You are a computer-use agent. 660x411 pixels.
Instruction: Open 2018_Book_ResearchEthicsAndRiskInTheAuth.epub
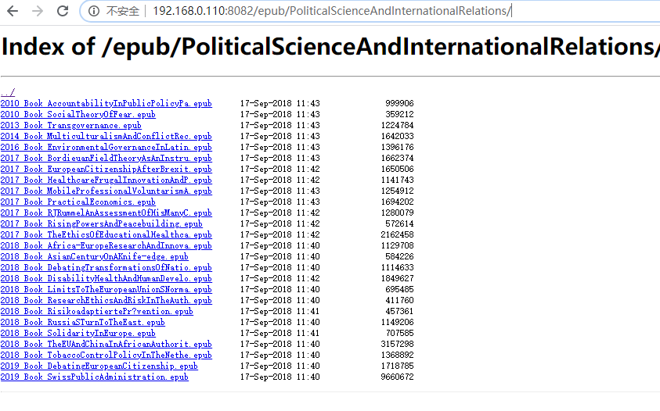pyautogui.click(x=106, y=300)
